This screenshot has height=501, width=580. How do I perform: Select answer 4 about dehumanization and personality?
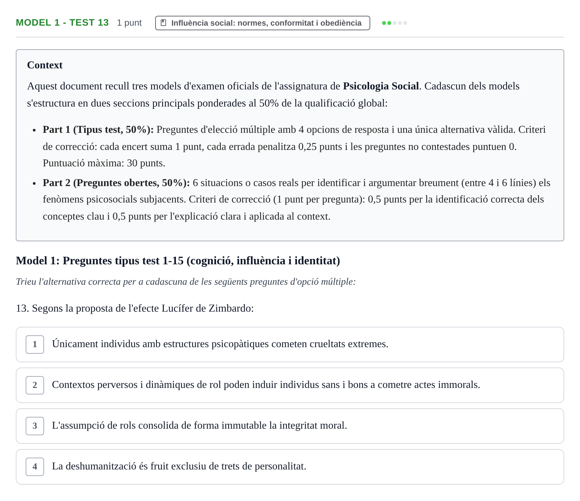point(290,467)
